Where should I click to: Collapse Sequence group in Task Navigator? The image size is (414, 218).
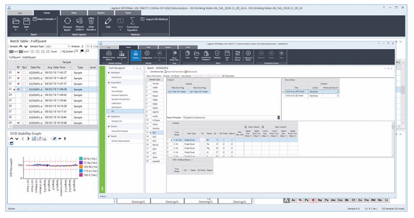pos(109,116)
